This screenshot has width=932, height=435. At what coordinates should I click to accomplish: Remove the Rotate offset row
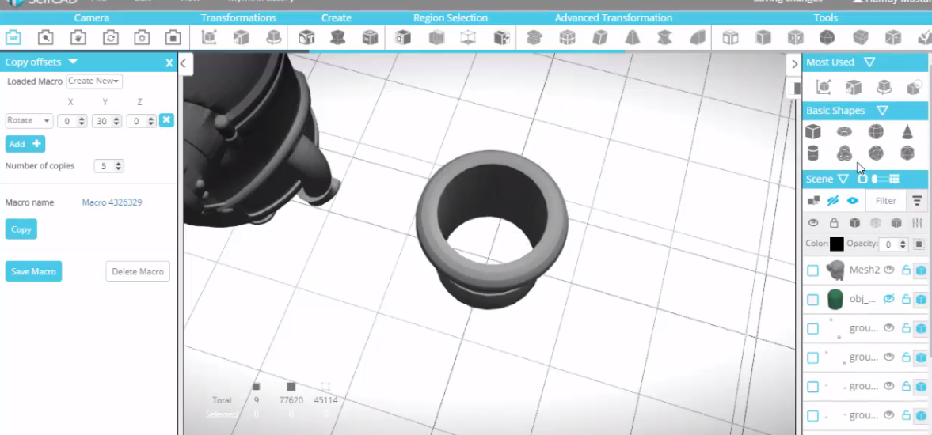166,120
